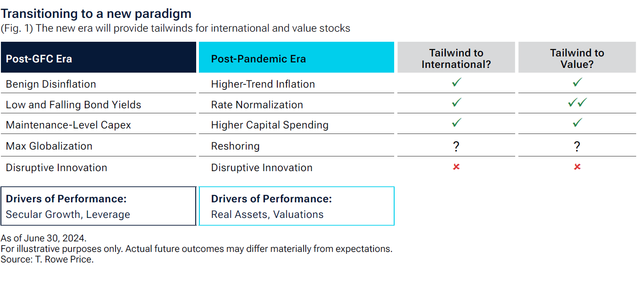Click the Max Globalization cell
The height and width of the screenshot is (284, 638).
49,146
